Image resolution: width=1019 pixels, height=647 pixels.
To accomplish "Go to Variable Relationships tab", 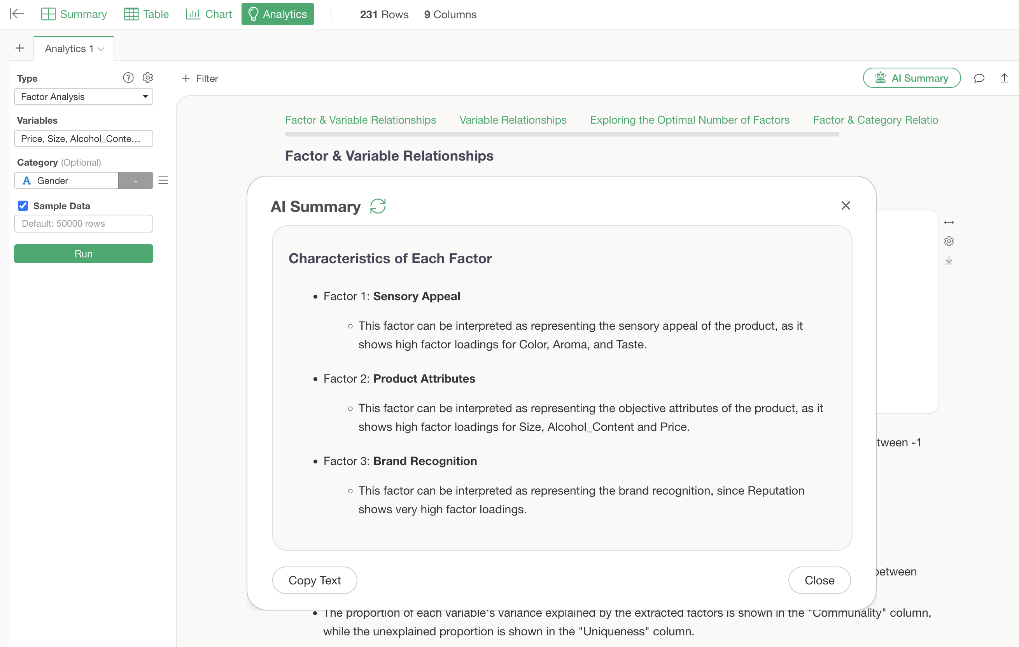I will pyautogui.click(x=513, y=120).
